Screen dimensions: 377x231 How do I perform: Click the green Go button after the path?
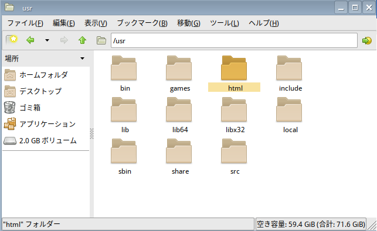(x=367, y=40)
